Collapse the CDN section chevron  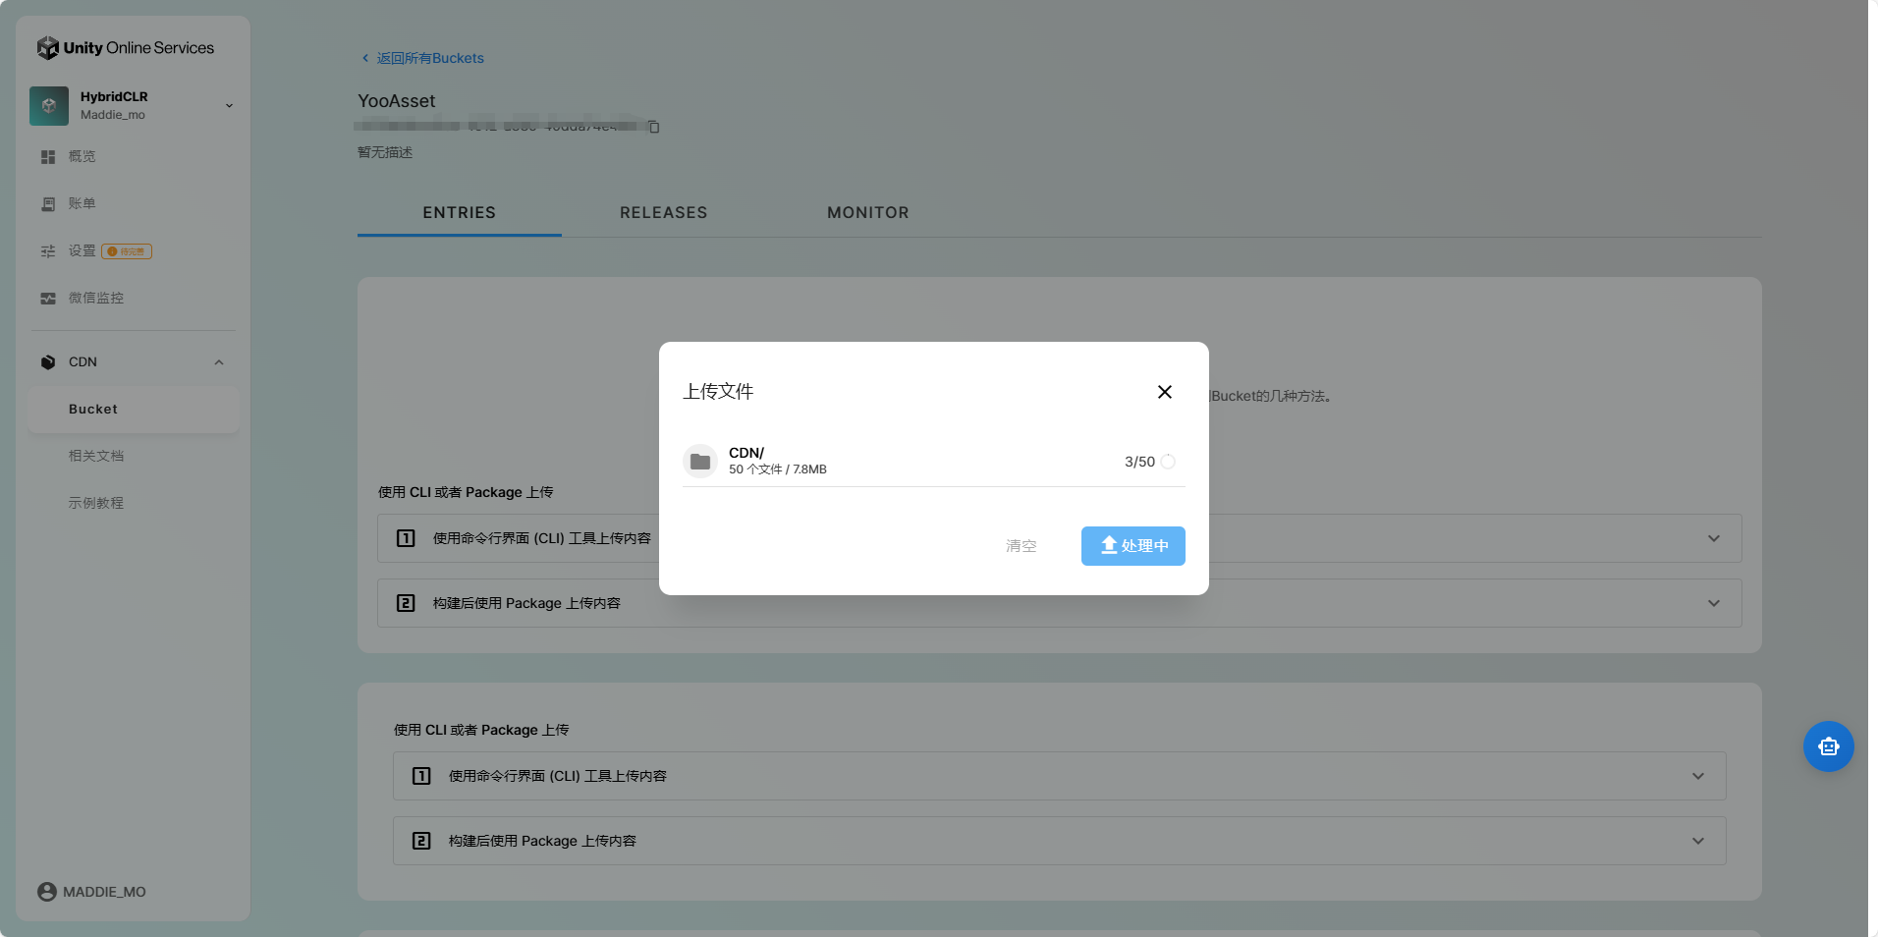coord(219,362)
